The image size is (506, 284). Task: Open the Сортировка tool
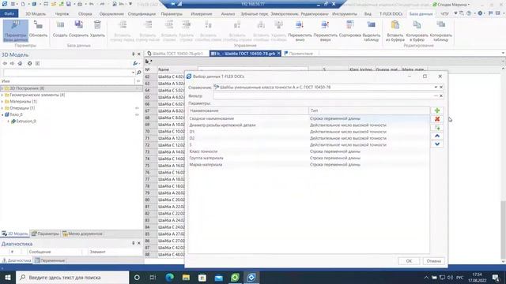(349, 29)
